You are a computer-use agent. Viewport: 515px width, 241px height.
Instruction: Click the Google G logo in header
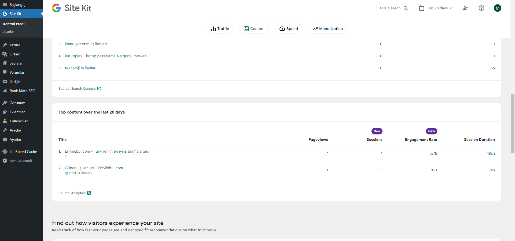coord(56,8)
